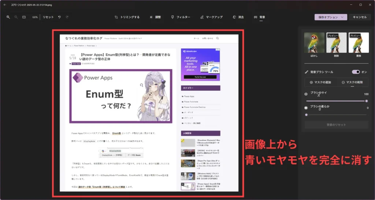
Task: Click the ブラシのサイズ slider handle
Action: point(366,101)
